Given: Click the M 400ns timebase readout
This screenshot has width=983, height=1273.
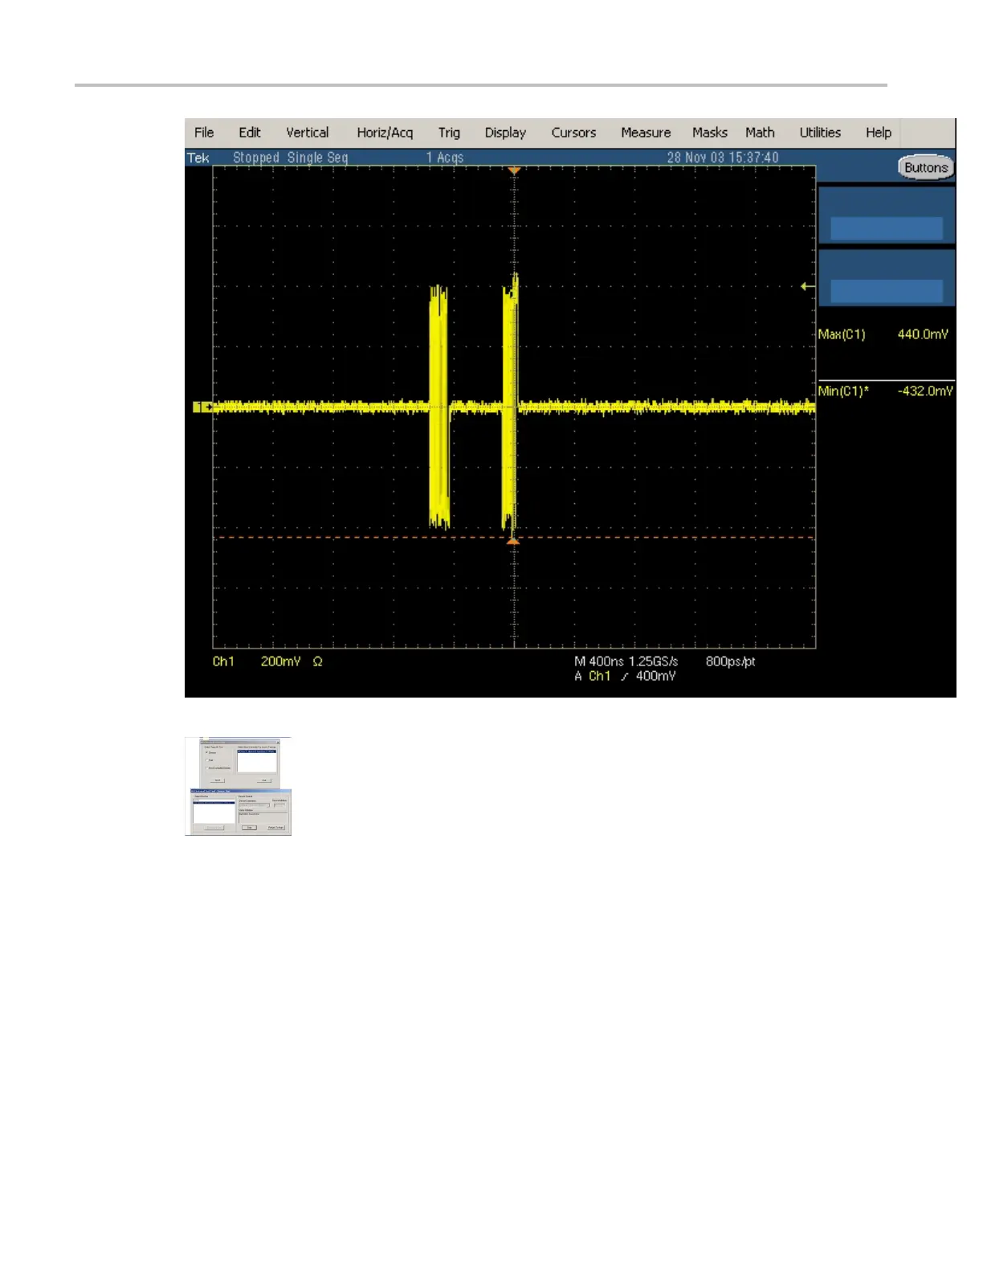Looking at the screenshot, I should (x=599, y=661).
